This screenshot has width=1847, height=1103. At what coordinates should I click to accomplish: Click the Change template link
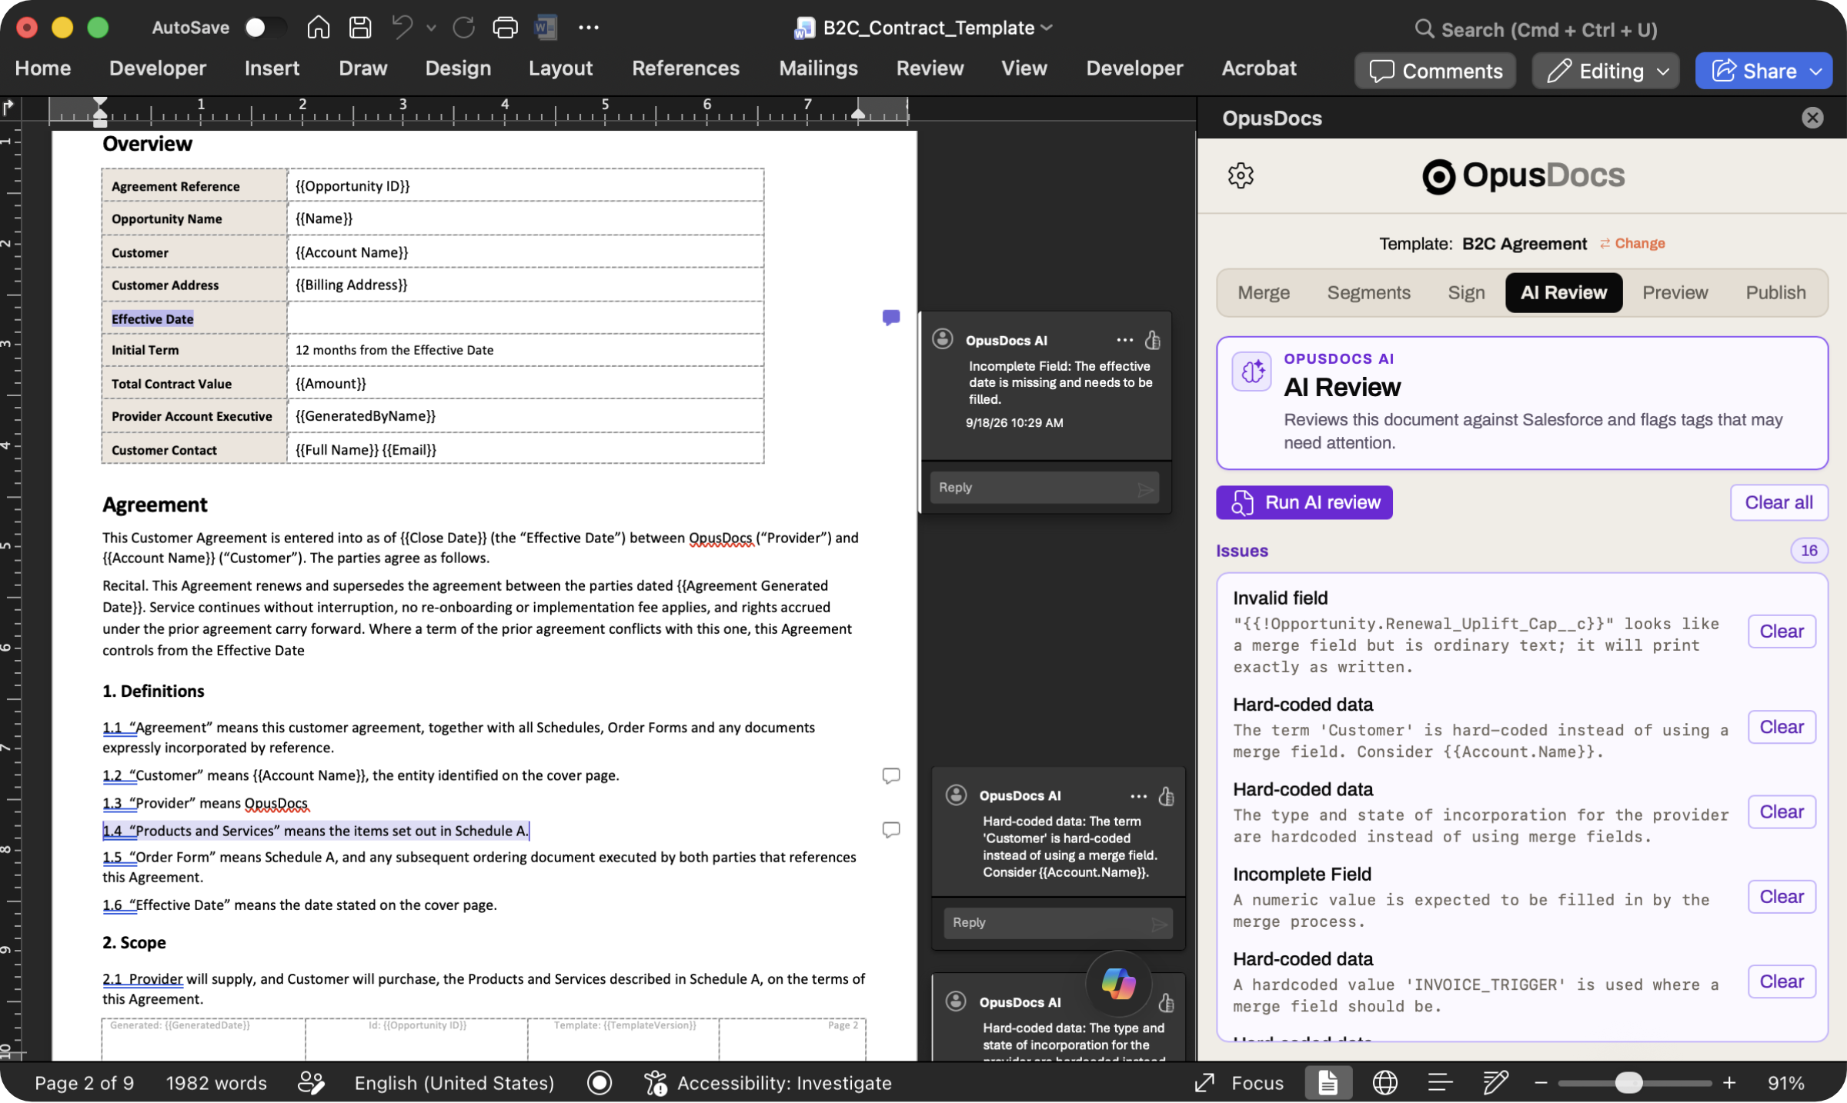(x=1632, y=243)
